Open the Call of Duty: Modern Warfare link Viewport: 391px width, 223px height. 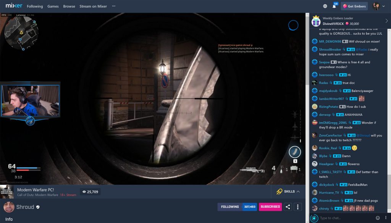pyautogui.click(x=38, y=195)
